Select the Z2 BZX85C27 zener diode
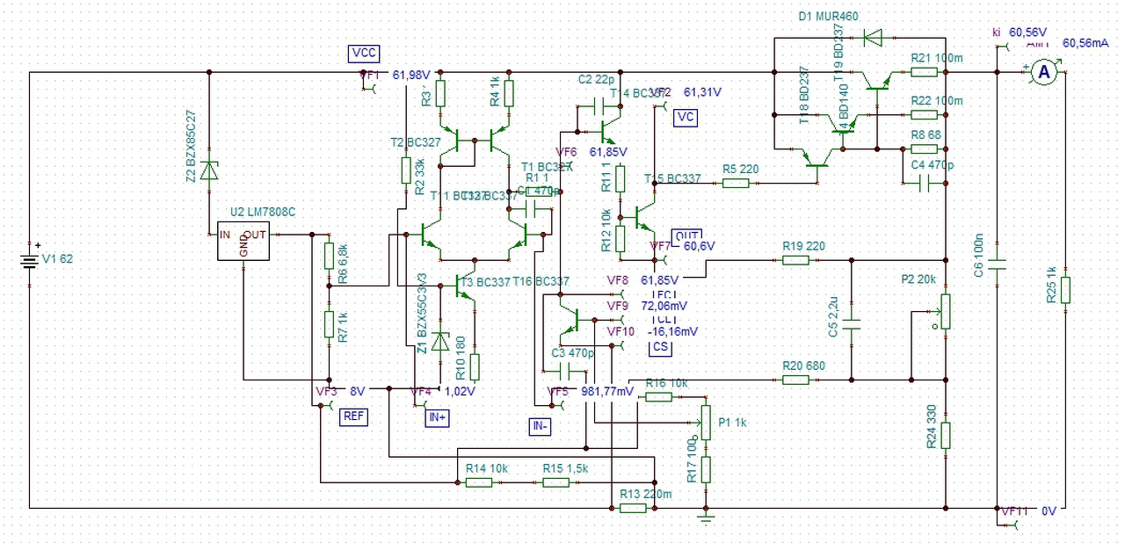Viewport: 1125px width, 543px height. click(x=208, y=170)
